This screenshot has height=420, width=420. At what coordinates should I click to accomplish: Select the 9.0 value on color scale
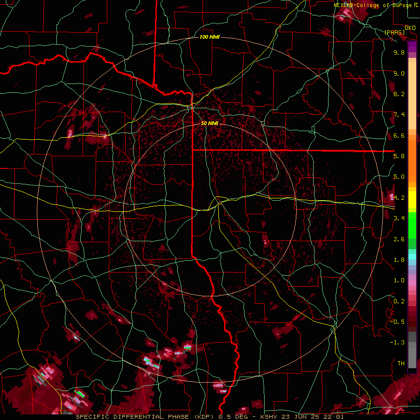pyautogui.click(x=399, y=73)
